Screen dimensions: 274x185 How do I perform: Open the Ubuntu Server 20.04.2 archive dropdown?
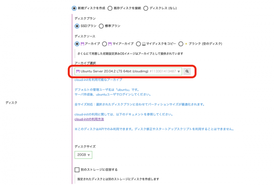(128, 71)
